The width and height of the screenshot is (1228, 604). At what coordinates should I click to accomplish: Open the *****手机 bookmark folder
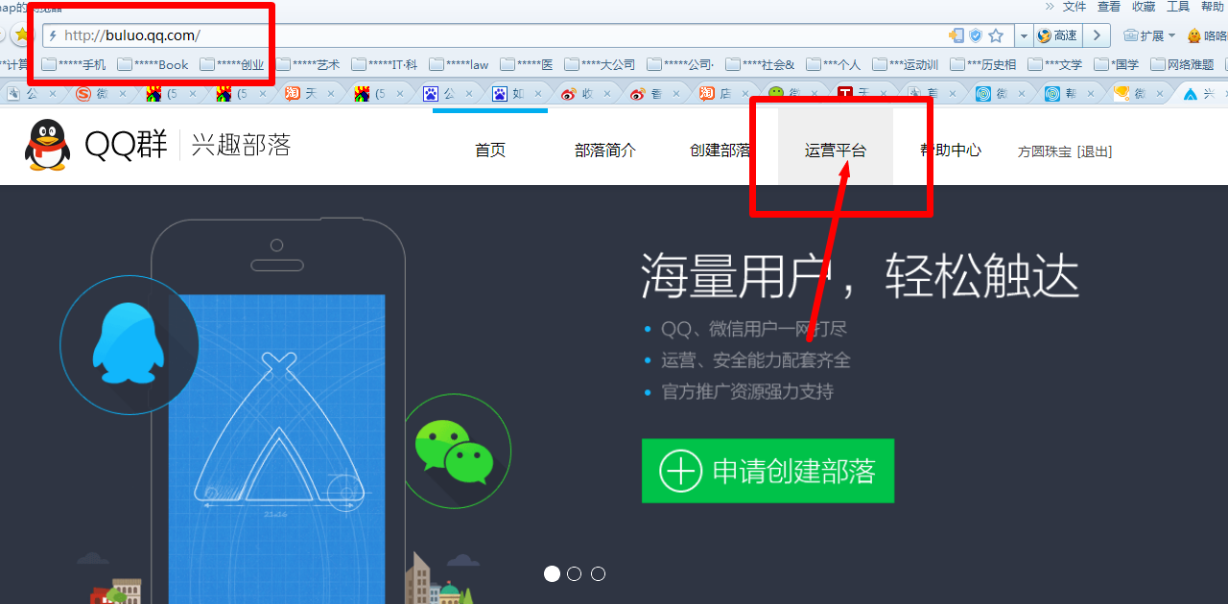(74, 64)
